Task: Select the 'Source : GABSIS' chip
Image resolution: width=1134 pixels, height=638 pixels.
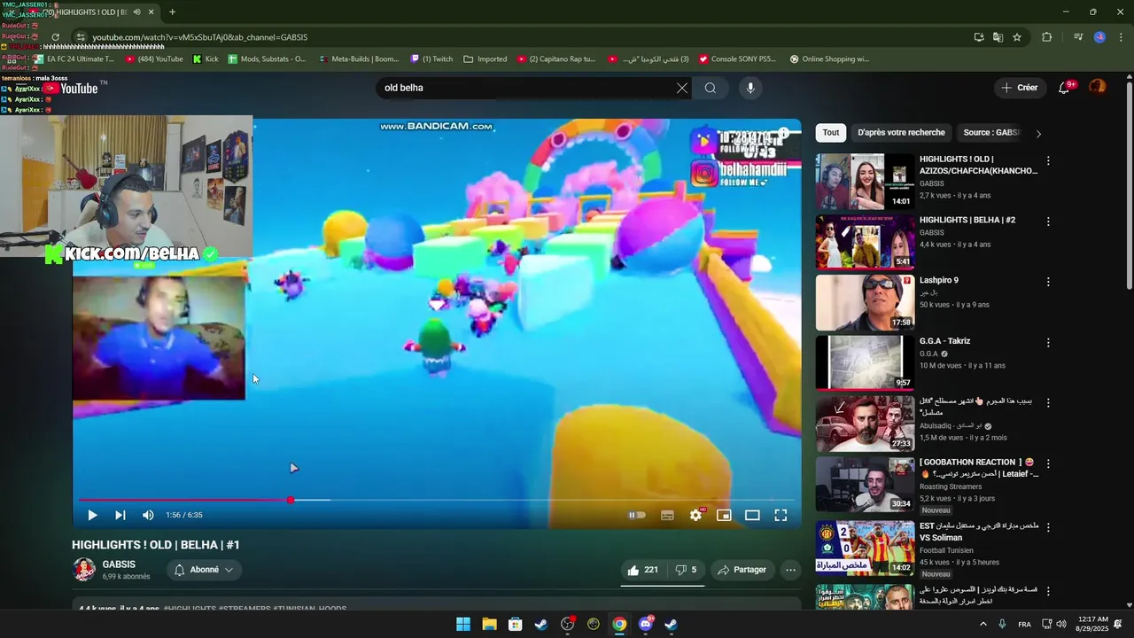Action: [991, 133]
